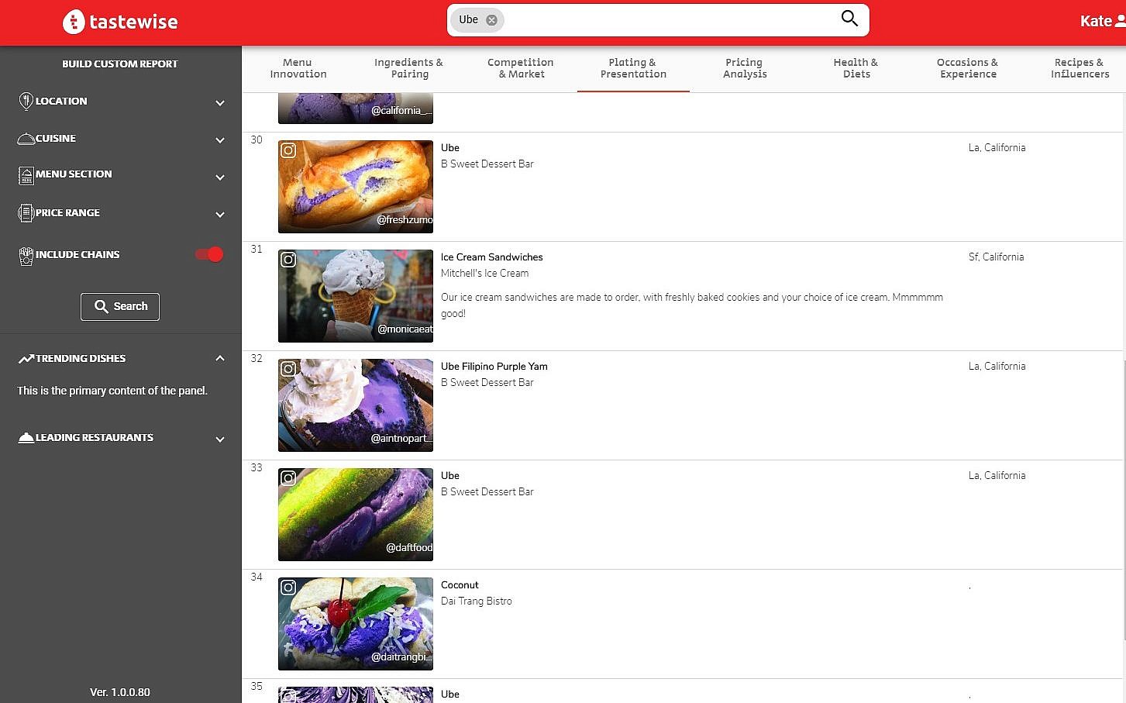Click Dai Trang Bistro restaurant name
Viewport: 1126px width, 703px height.
[477, 601]
